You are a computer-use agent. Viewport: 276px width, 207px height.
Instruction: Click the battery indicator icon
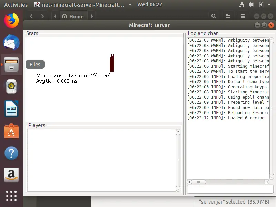click(x=261, y=4)
